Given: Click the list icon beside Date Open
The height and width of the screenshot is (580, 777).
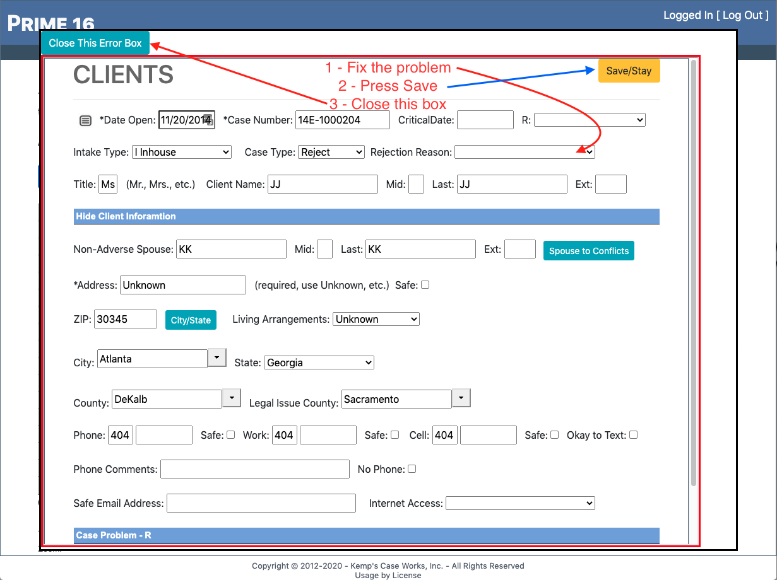Looking at the screenshot, I should 85,120.
